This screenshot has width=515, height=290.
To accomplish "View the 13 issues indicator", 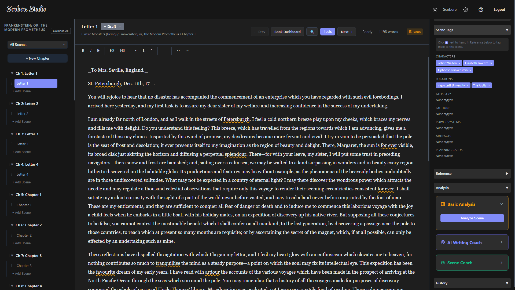I will [414, 31].
